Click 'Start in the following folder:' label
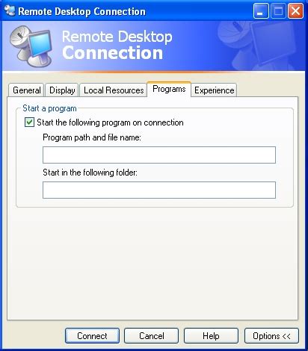This screenshot has height=351, width=308. coord(90,173)
